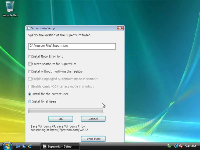Click Show Desktop quick launch icon
200x150 pixels.
tap(18, 146)
